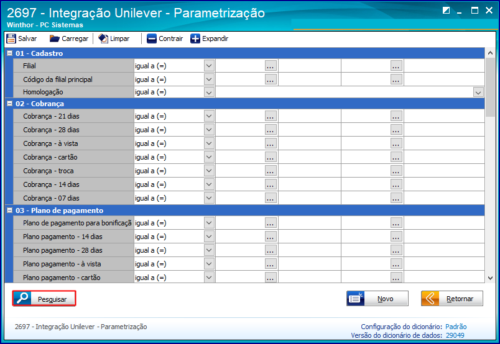500x344 pixels.
Task: Click second lookup ellipsis for Plano pagamento - 28 dias
Action: (396, 250)
